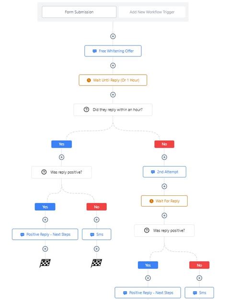The height and width of the screenshot is (300, 227).
Task: Open the Wait For Reply step
Action: 164,201
